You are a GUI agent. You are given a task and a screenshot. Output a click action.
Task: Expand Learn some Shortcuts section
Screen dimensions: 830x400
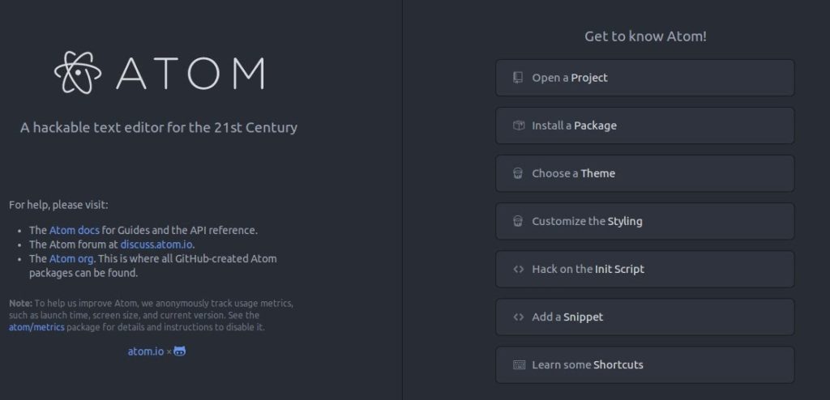point(644,364)
